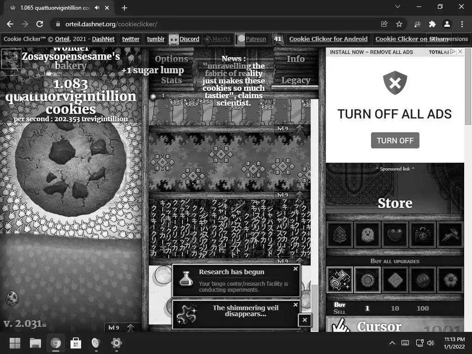Open the AdChoices info icon

453,52
